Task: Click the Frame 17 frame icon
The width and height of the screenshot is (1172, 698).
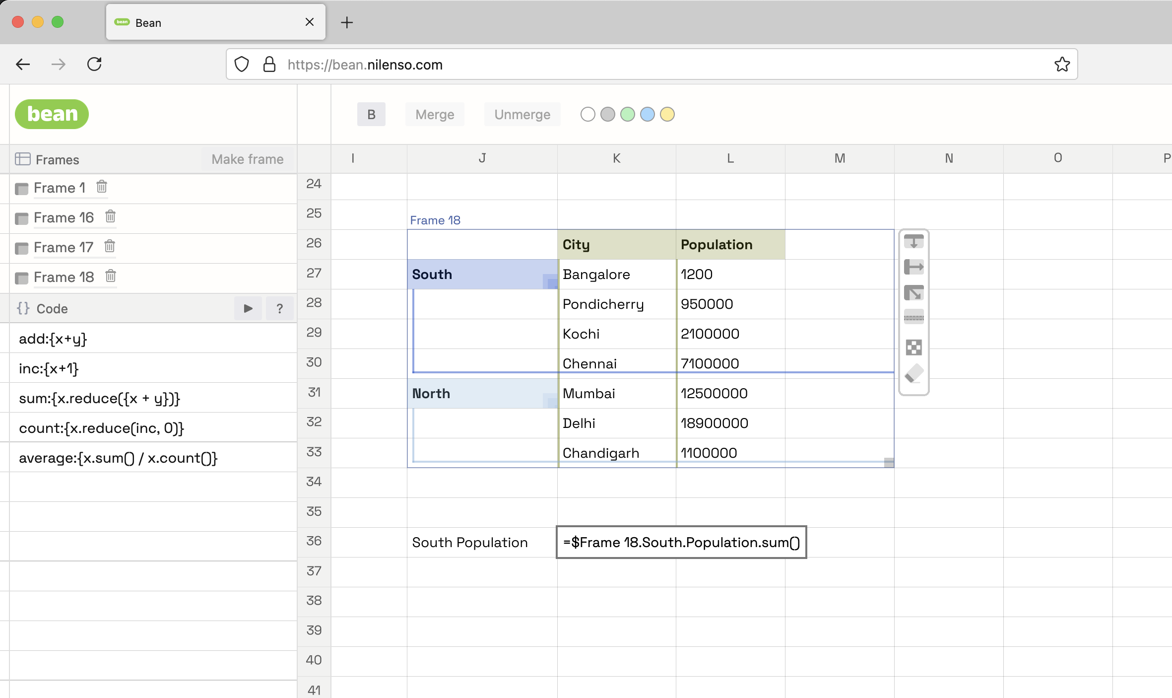Action: pos(21,248)
